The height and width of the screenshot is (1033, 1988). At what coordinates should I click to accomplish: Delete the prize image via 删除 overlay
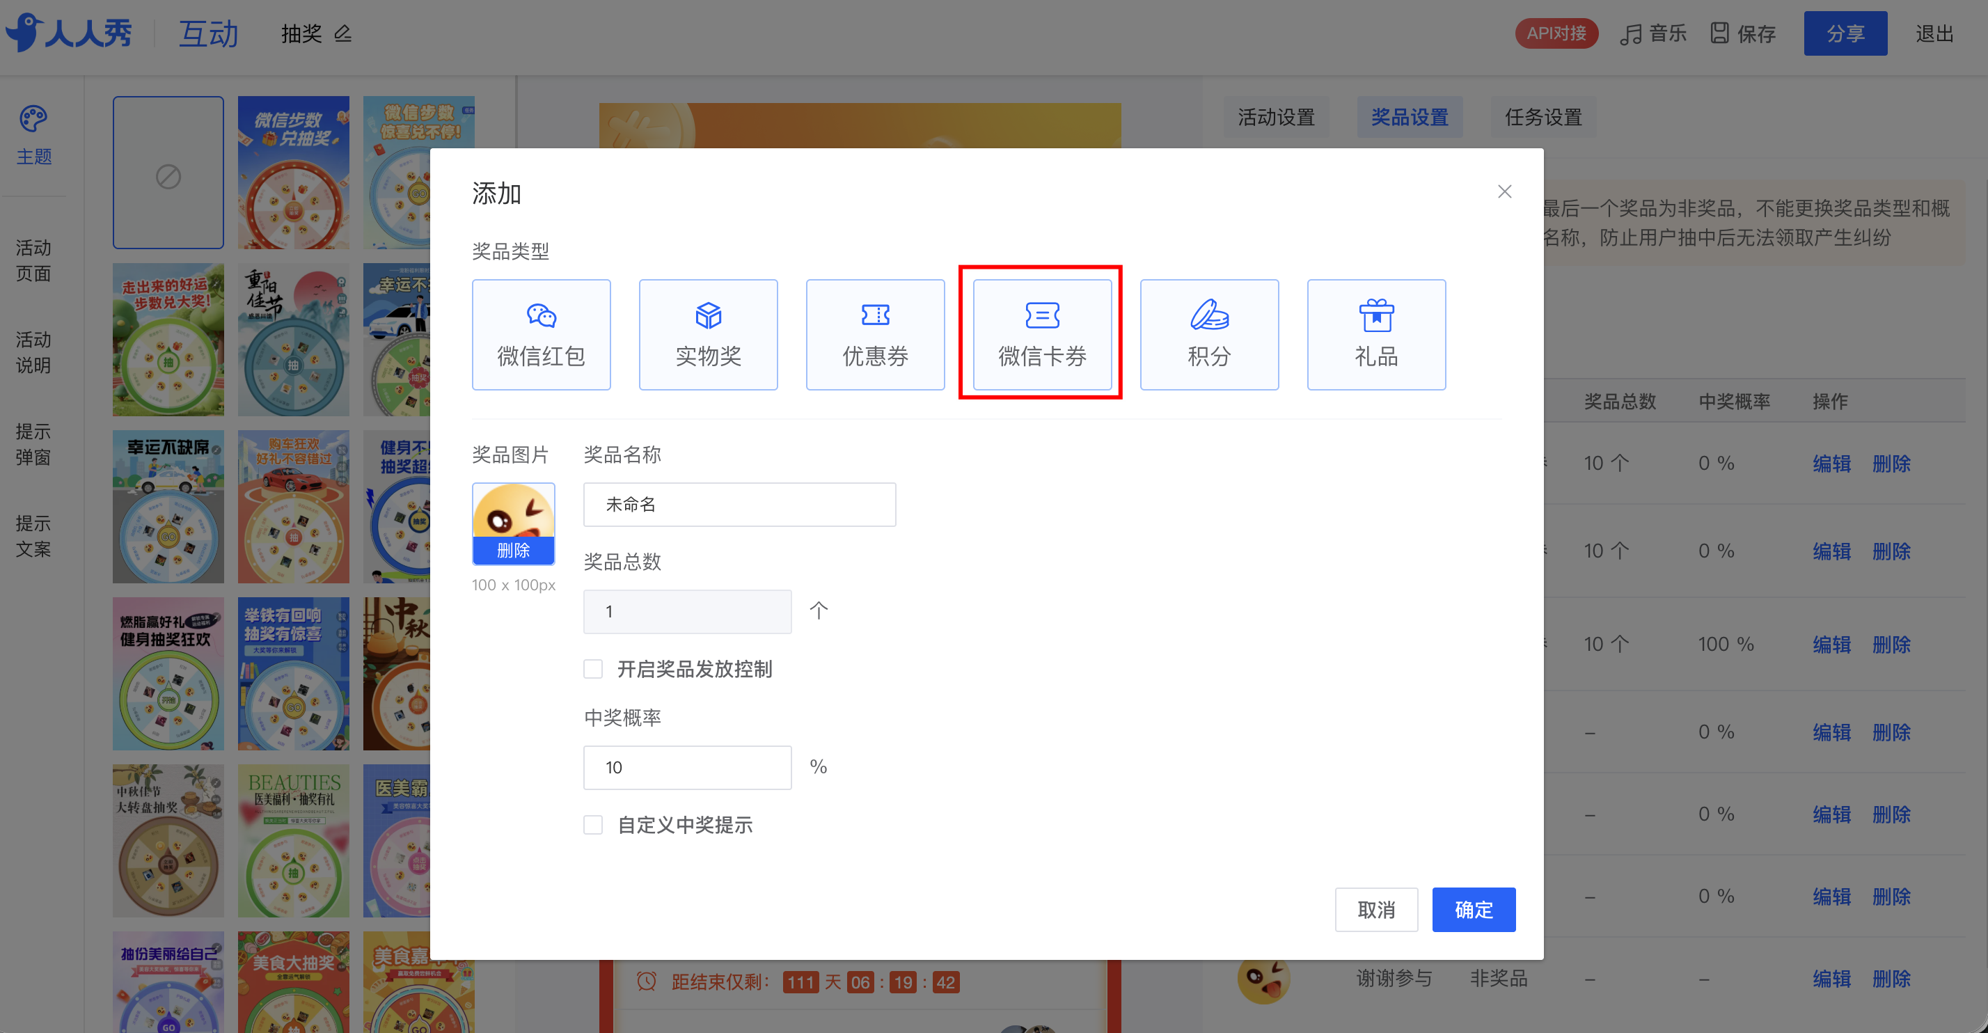click(513, 550)
